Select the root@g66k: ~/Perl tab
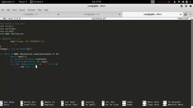The height and width of the screenshot is (108, 193). pos(153,14)
